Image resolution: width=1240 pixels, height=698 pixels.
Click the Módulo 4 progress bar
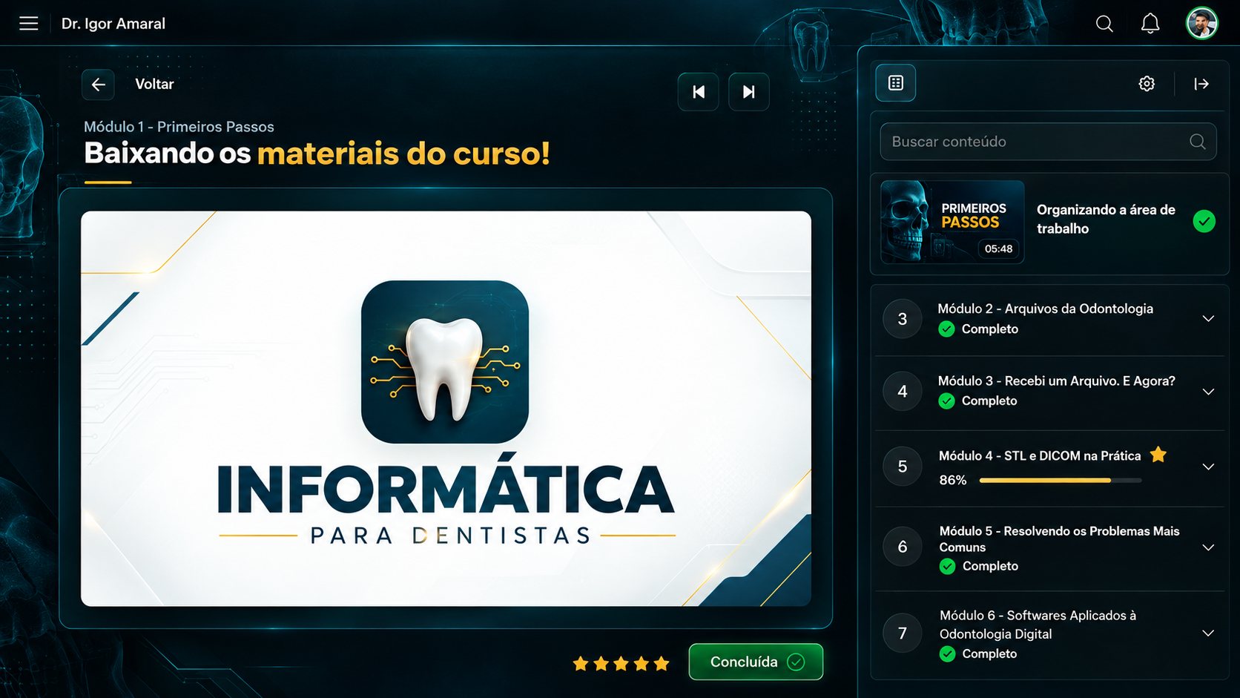[1061, 481]
